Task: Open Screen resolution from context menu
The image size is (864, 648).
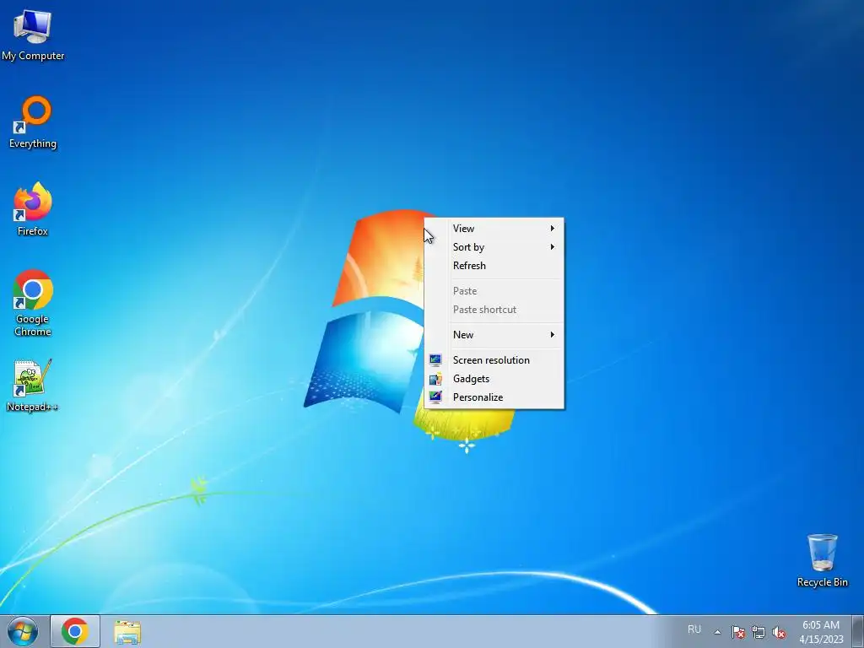Action: tap(494, 359)
